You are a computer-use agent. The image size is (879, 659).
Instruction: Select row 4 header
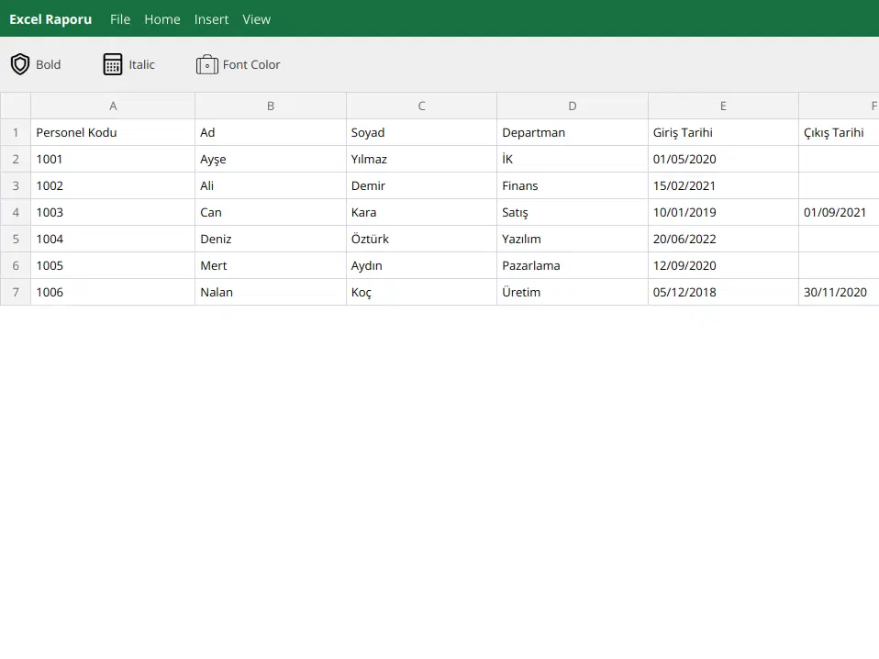click(16, 212)
